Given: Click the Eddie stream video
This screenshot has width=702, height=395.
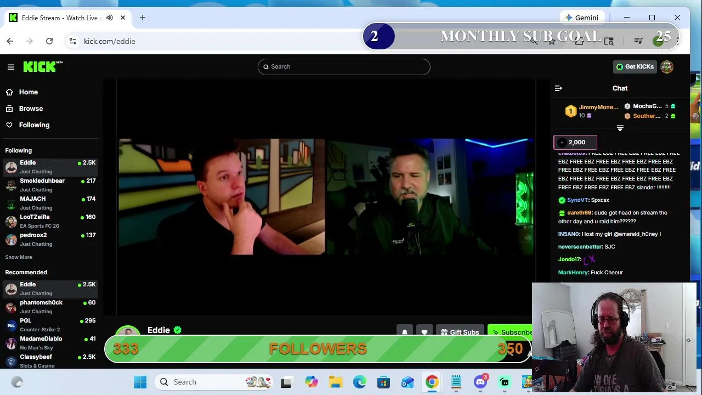Looking at the screenshot, I should (x=326, y=198).
